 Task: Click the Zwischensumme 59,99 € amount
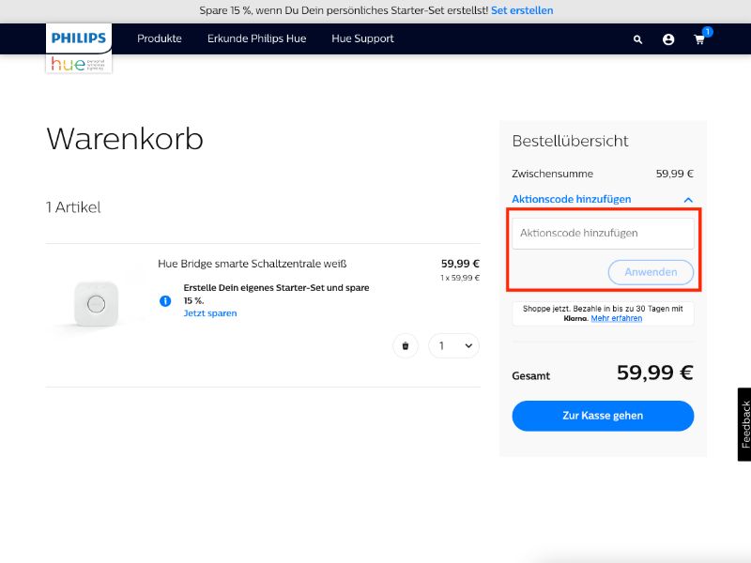[675, 174]
